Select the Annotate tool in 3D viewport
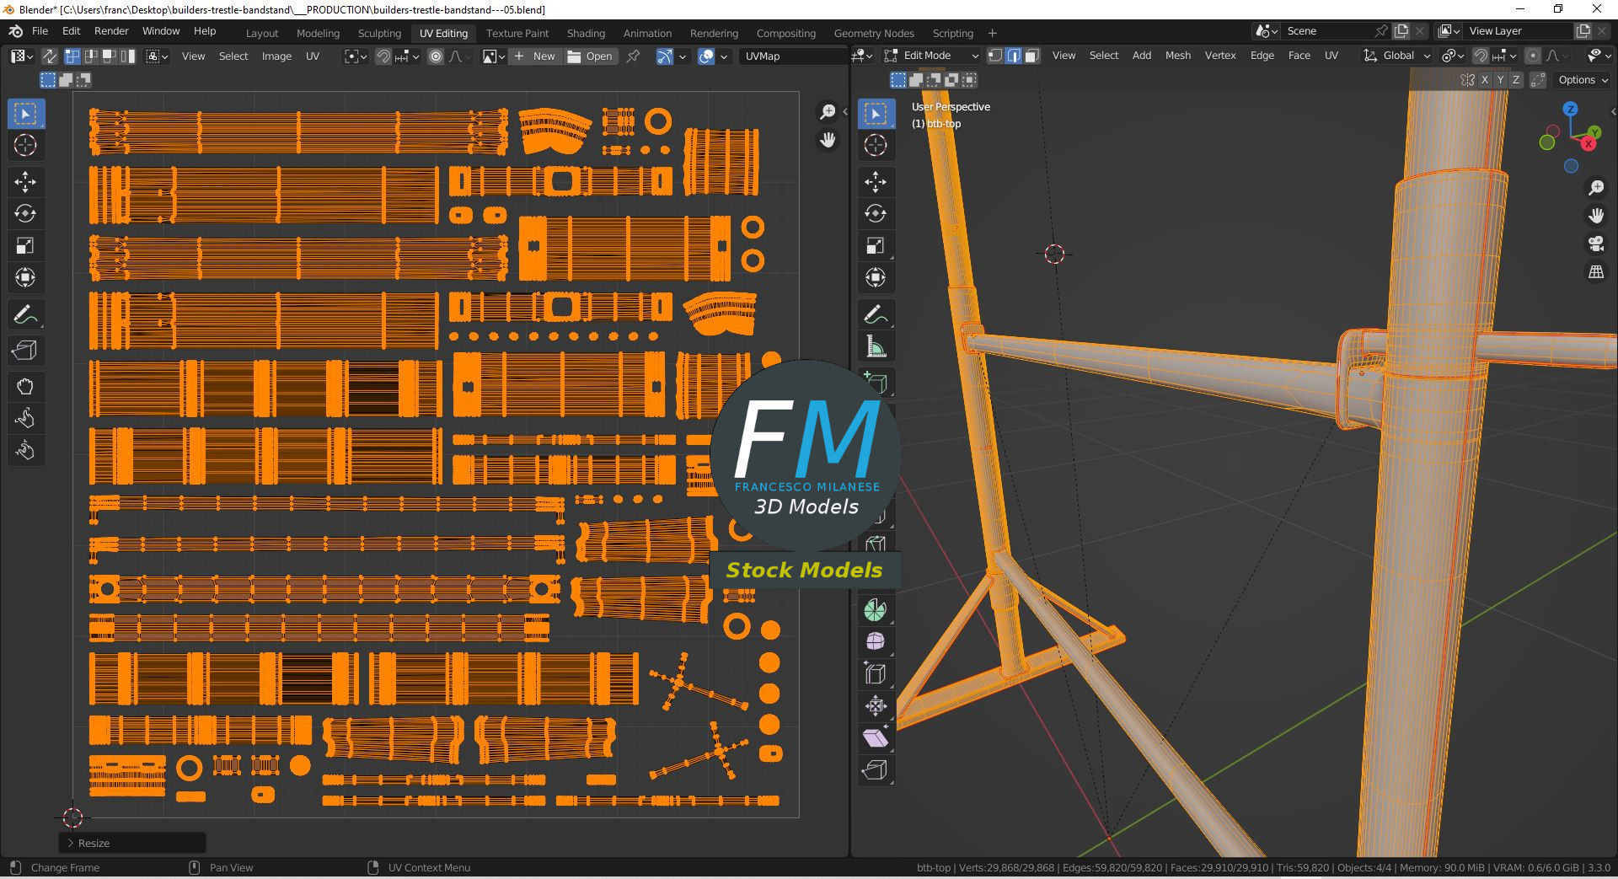Screen dimensions: 1618x879 tap(876, 315)
